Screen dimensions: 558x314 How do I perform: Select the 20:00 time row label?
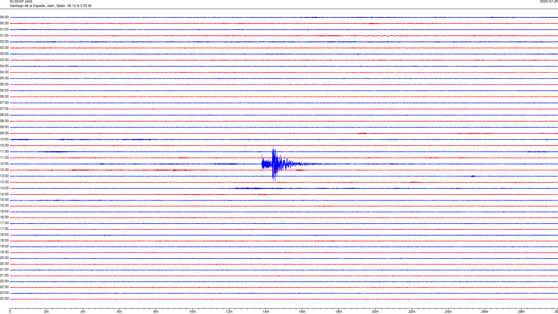point(4,258)
